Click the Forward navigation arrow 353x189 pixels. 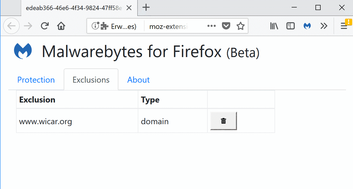[x=28, y=26]
